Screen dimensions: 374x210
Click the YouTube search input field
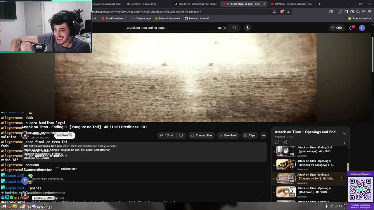coord(171,28)
